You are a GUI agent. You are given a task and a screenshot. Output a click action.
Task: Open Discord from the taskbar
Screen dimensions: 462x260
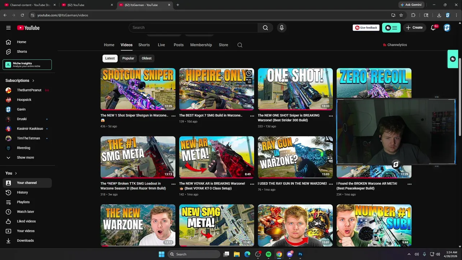[289, 254]
